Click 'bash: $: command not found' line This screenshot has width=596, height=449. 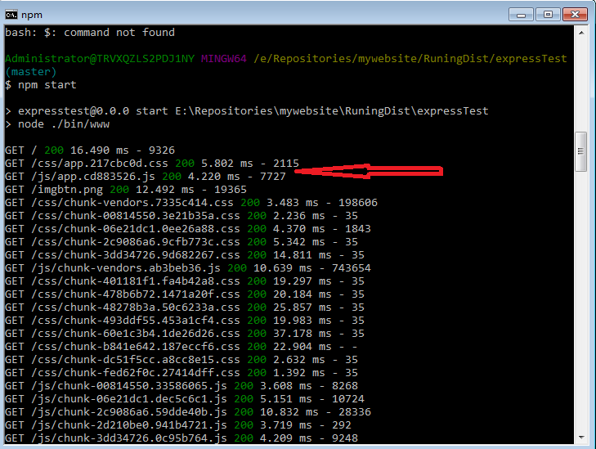(x=90, y=33)
